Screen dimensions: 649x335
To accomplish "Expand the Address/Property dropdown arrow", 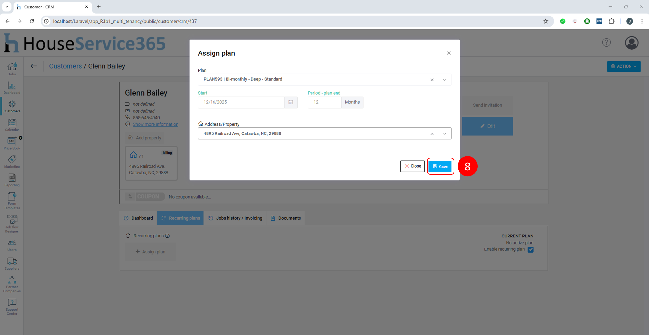I will (445, 134).
